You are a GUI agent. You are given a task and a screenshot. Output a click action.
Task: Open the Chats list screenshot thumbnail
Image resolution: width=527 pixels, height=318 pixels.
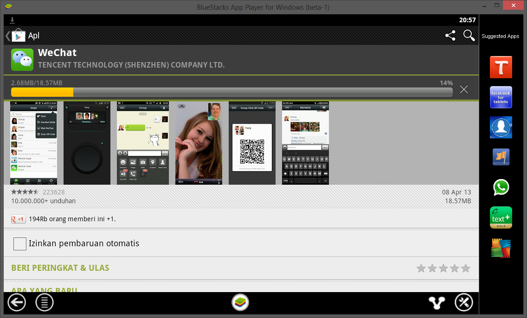(33, 143)
